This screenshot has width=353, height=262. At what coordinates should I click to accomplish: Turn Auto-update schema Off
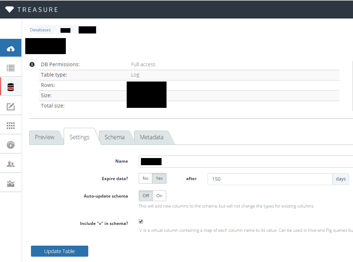tap(146, 196)
